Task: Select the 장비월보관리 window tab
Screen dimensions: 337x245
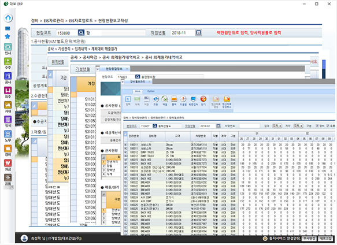Action: pyautogui.click(x=138, y=82)
